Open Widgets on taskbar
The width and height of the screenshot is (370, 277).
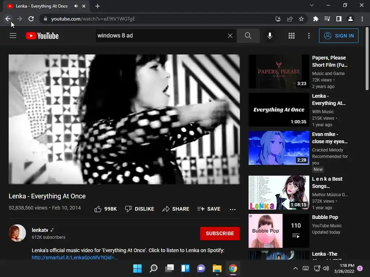pyautogui.click(x=185, y=268)
